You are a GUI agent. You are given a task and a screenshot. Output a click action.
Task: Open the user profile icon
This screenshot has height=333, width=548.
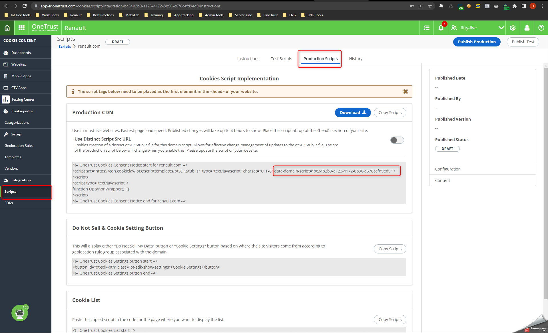[x=527, y=28]
